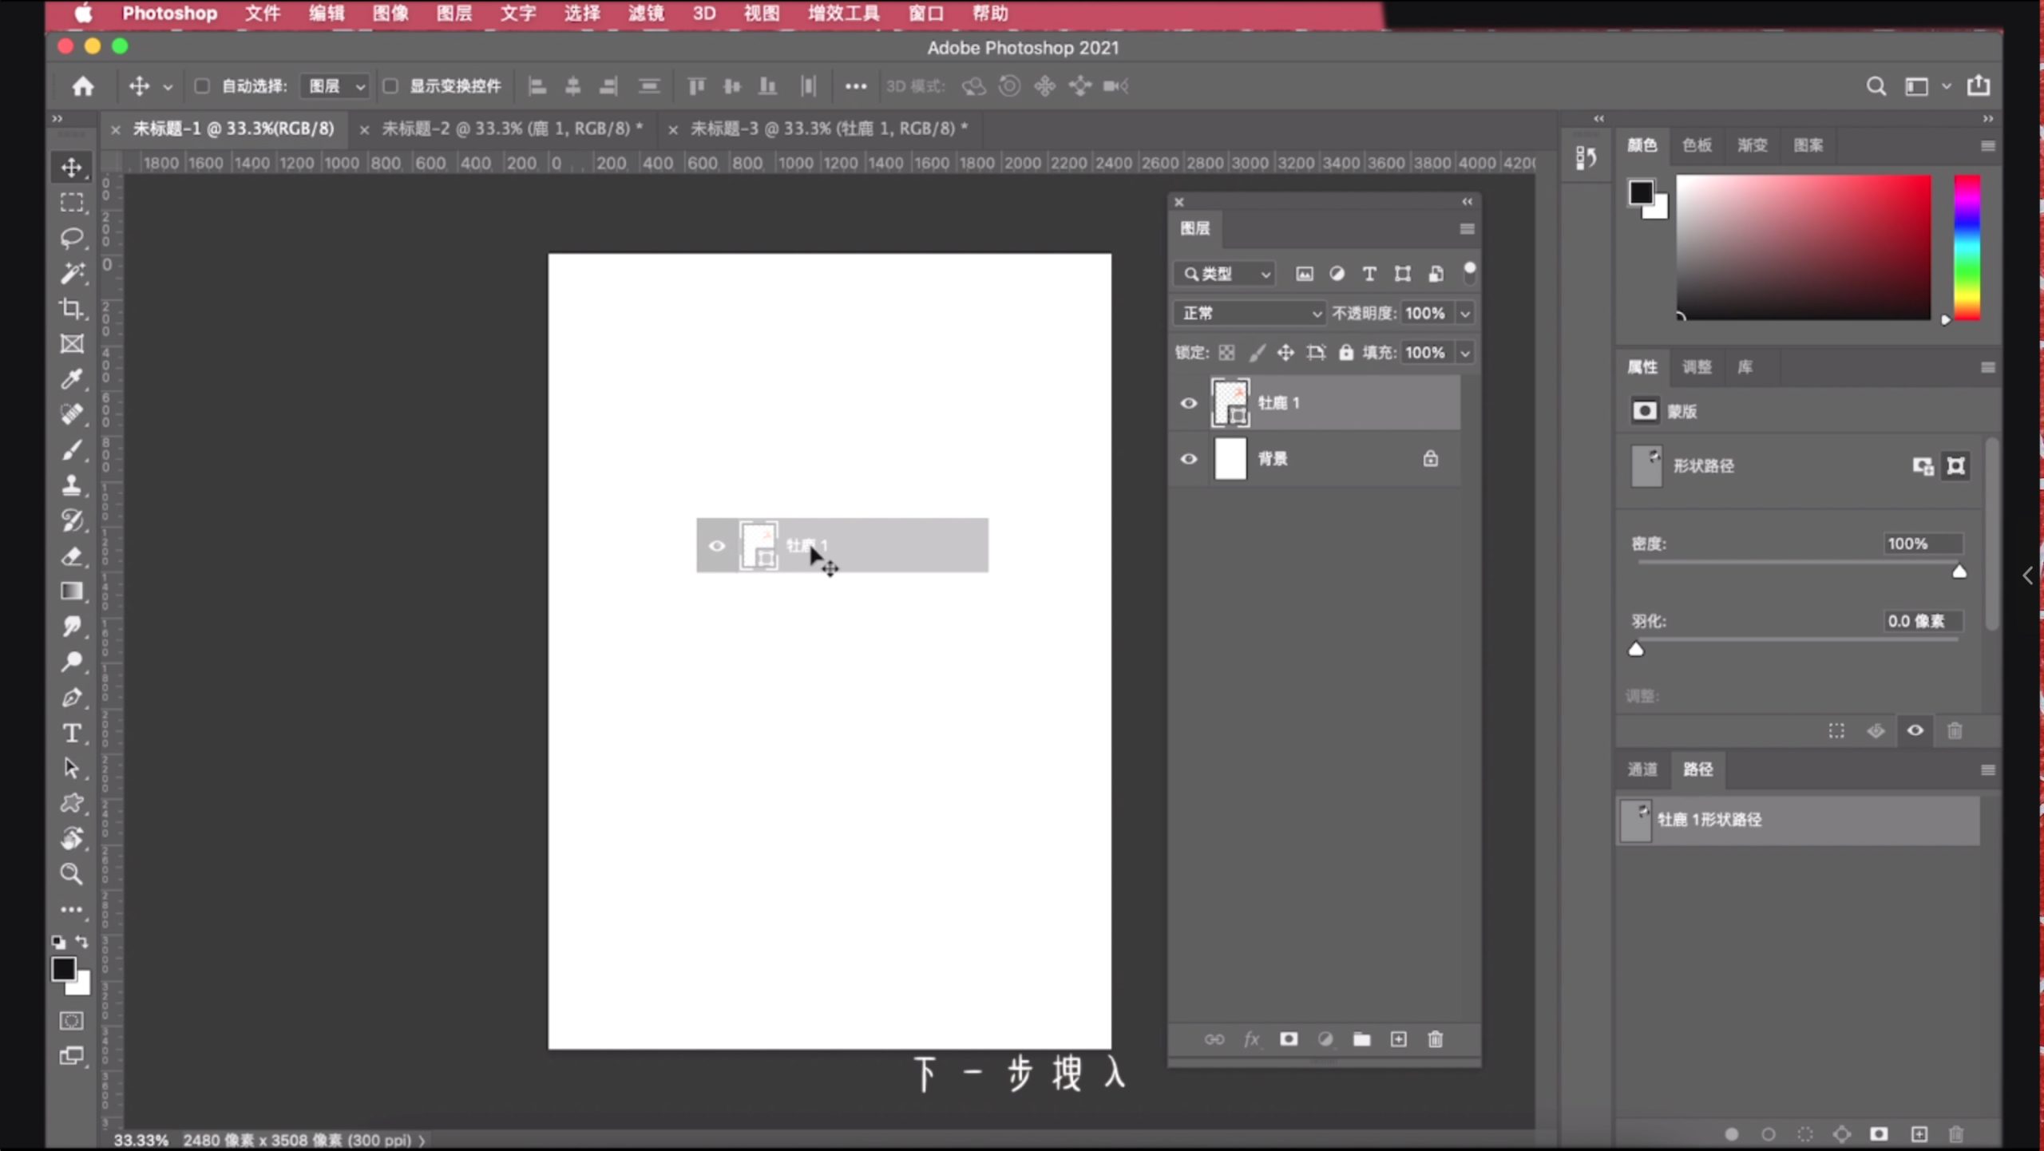
Task: Select the Brush tool
Action: (72, 449)
